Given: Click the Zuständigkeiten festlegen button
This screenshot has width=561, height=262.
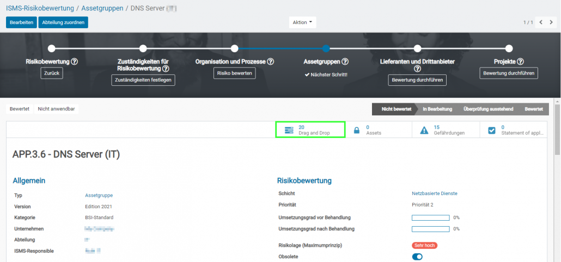Looking at the screenshot, I should pyautogui.click(x=143, y=80).
